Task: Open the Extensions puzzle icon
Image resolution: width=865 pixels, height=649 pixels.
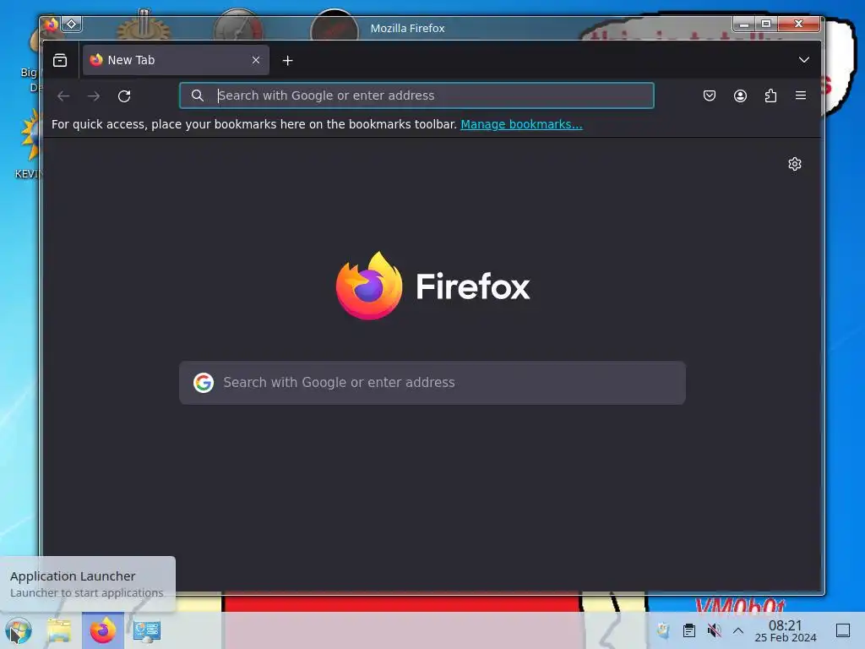Action: point(770,95)
